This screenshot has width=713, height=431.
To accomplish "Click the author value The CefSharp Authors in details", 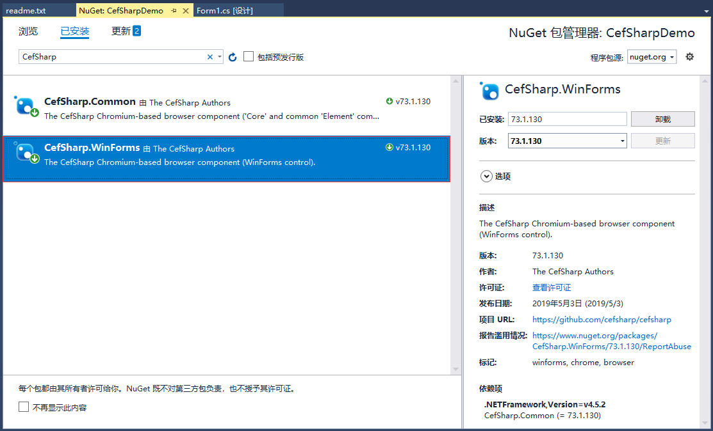I will [x=573, y=271].
